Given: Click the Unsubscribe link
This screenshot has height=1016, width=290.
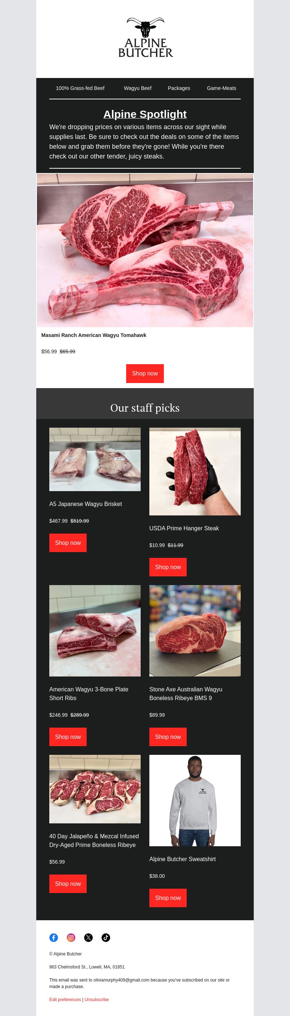Looking at the screenshot, I should pyautogui.click(x=96, y=999).
